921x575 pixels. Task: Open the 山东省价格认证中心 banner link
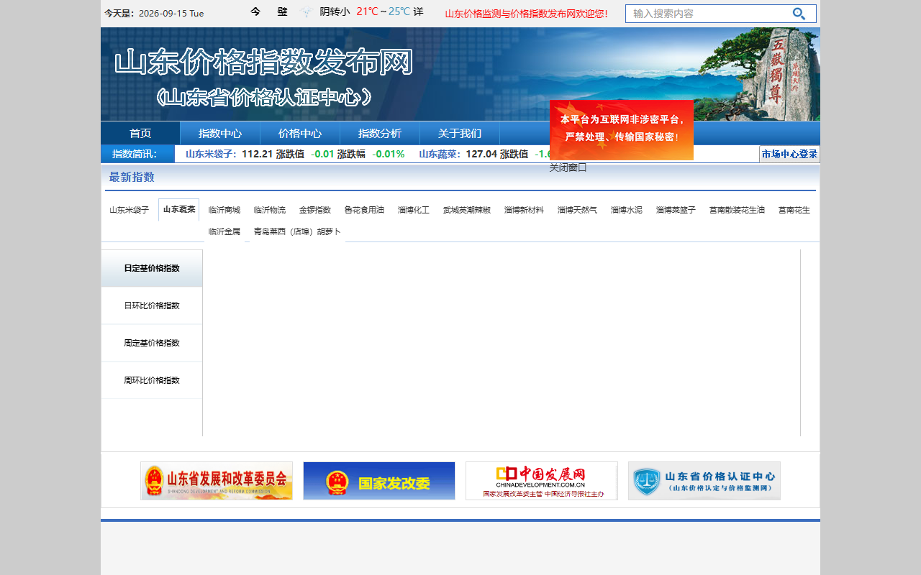click(x=704, y=481)
